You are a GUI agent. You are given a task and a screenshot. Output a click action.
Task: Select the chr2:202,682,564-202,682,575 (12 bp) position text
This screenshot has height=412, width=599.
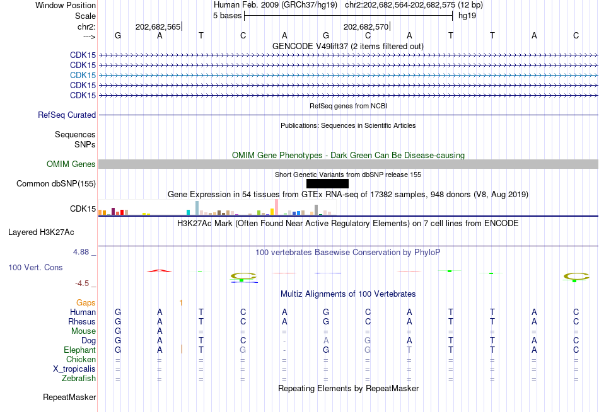point(414,5)
